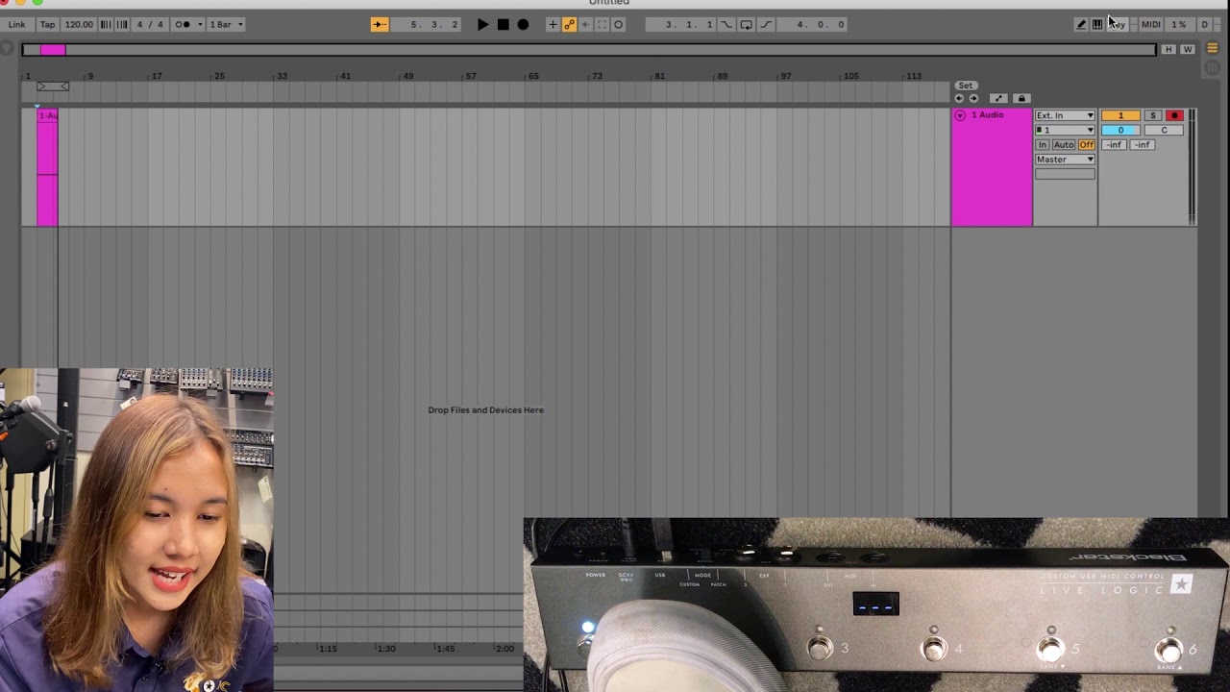Arm the 1 Audio track for recording

tap(1174, 115)
